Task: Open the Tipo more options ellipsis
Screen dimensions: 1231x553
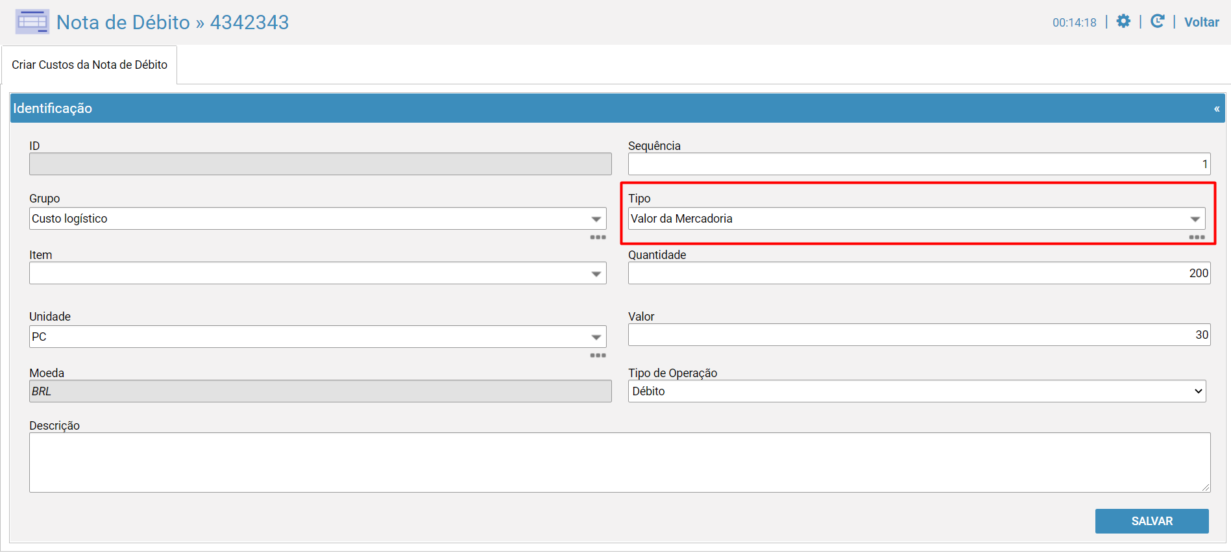Action: click(1197, 238)
